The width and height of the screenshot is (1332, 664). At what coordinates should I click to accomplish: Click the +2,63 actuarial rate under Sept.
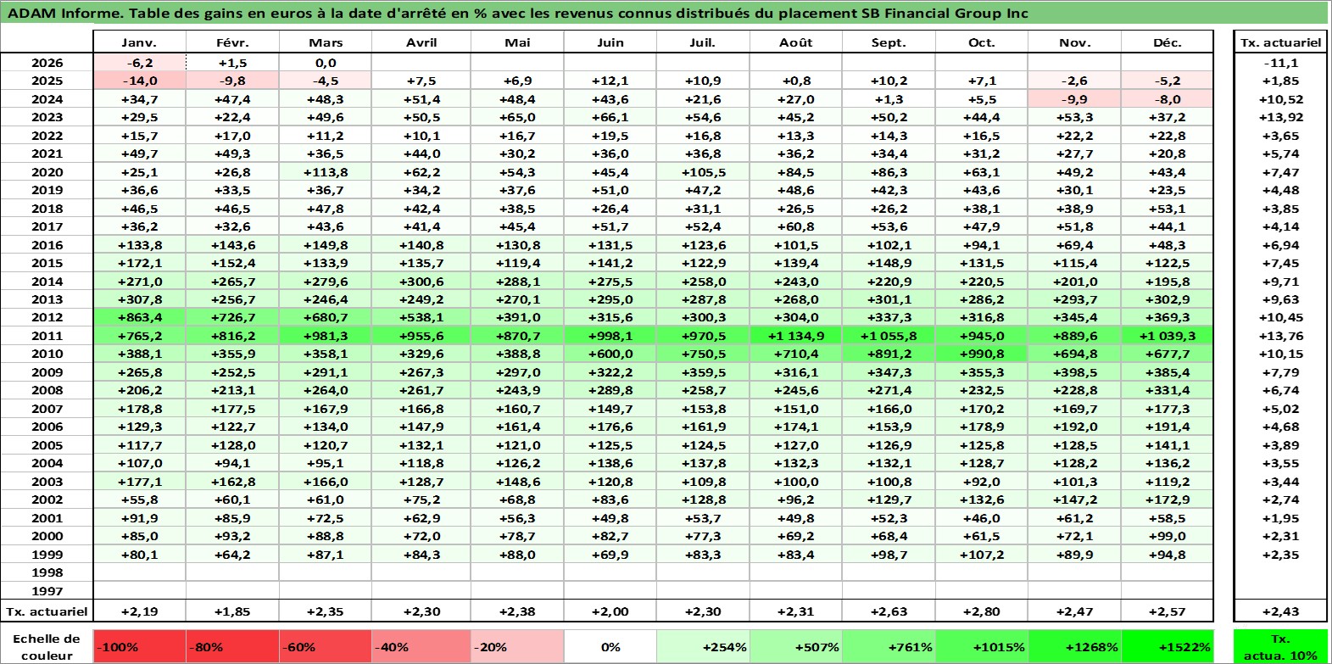click(x=889, y=611)
